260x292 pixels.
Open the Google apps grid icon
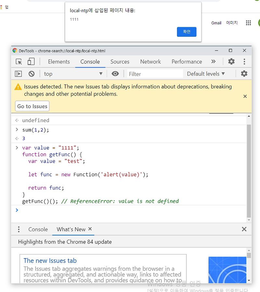pyautogui.click(x=248, y=23)
